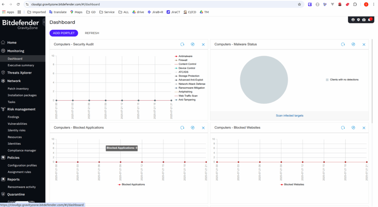The width and height of the screenshot is (378, 207).
Task: Open the Chrome three-dot menu
Action: tap(374, 4)
